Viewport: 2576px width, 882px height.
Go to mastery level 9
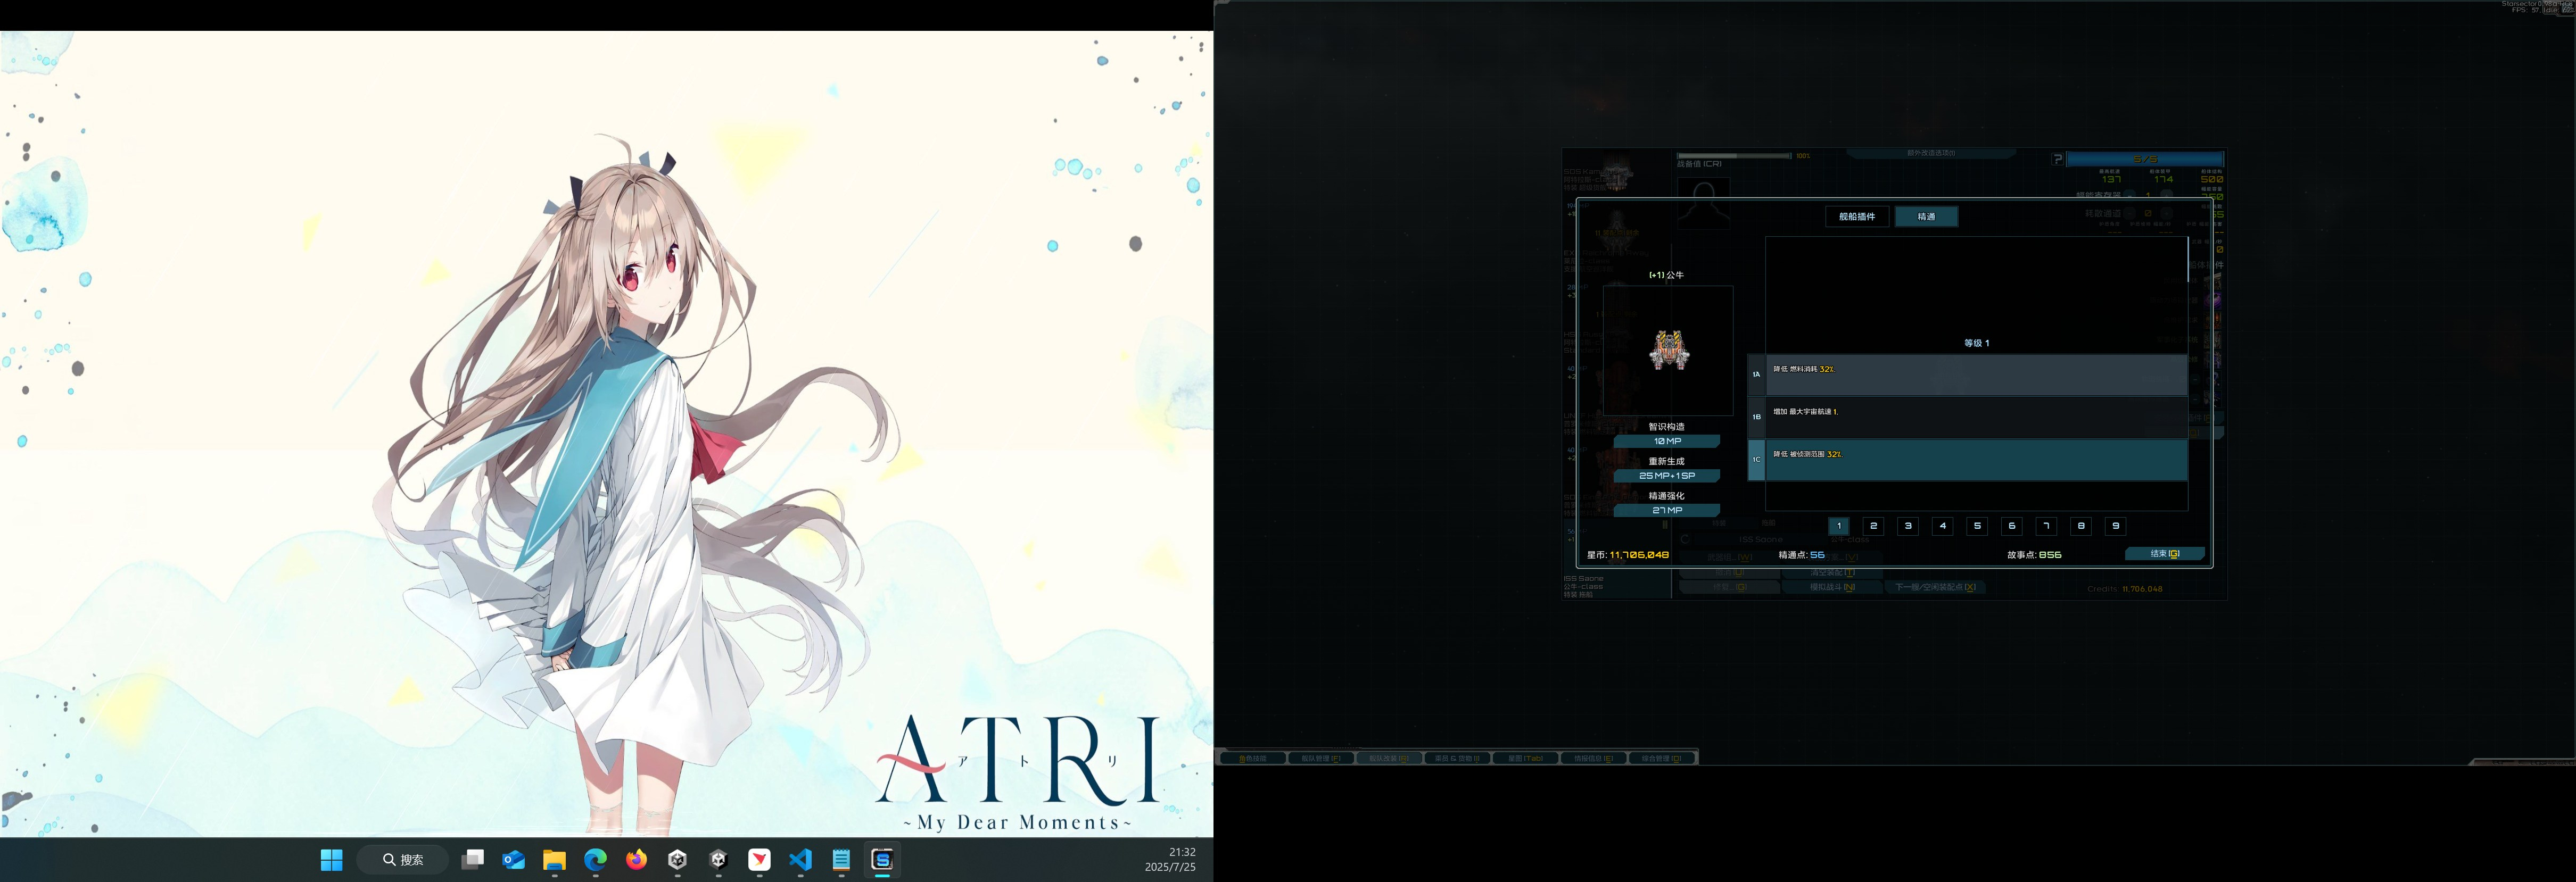pyautogui.click(x=2115, y=526)
